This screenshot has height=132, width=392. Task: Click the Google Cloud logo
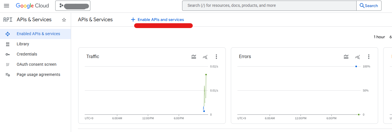click(x=32, y=6)
